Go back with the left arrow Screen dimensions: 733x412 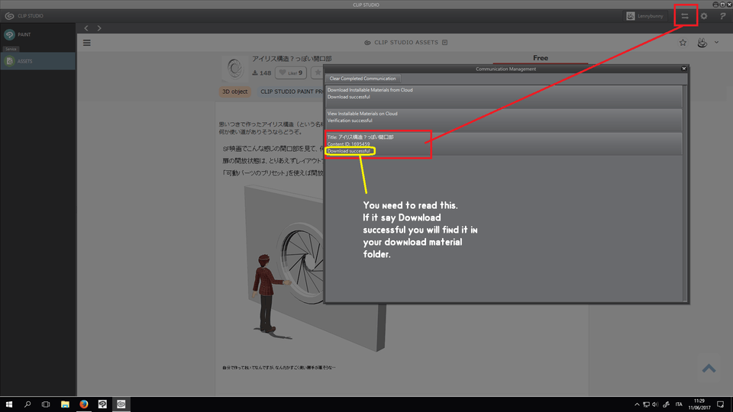[x=86, y=28]
